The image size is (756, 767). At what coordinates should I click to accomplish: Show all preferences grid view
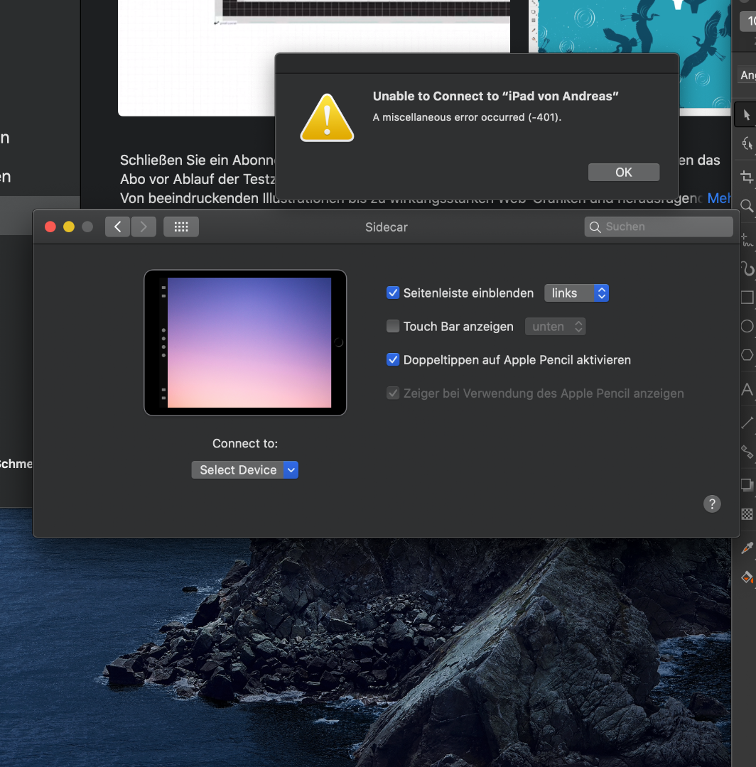[x=181, y=227]
